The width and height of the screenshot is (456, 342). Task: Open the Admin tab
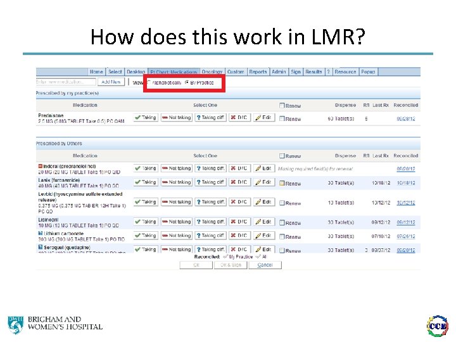(279, 72)
